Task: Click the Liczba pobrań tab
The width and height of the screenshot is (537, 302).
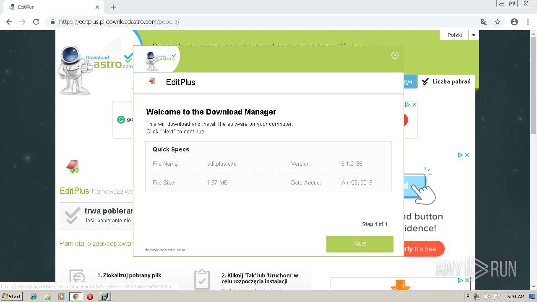Action: point(446,81)
